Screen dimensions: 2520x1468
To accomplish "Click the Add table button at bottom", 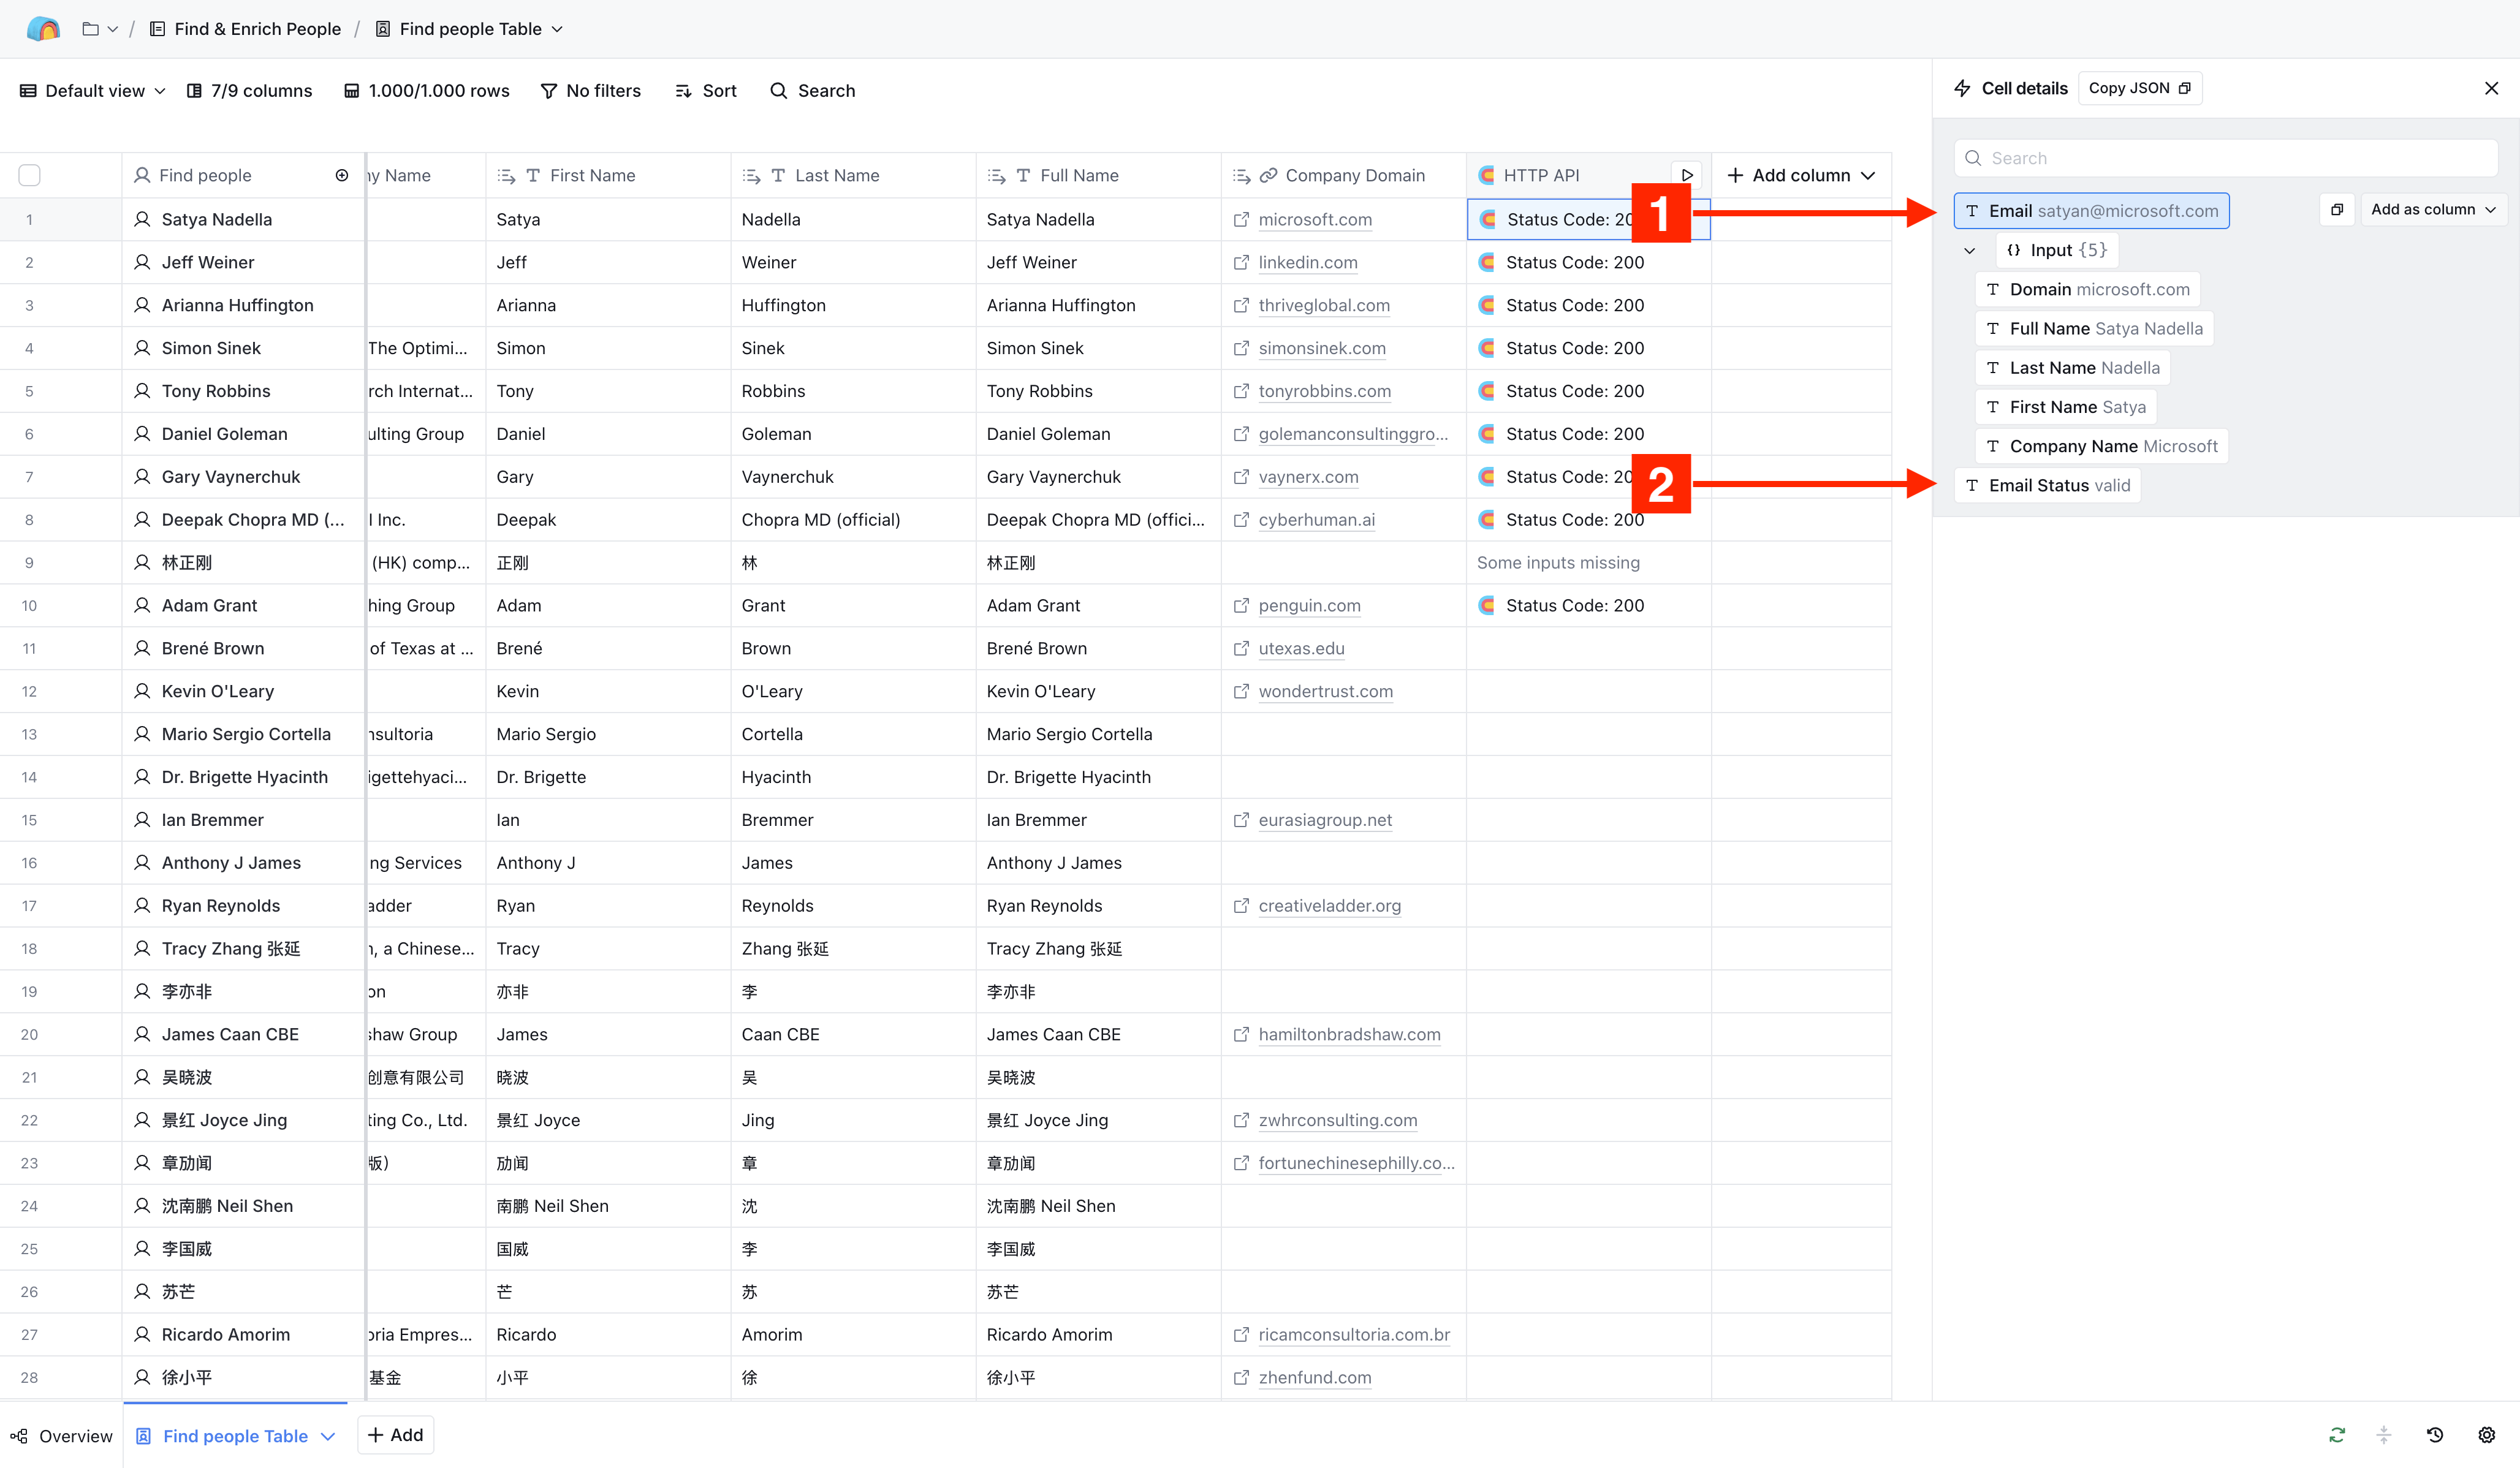I will click(x=395, y=1435).
